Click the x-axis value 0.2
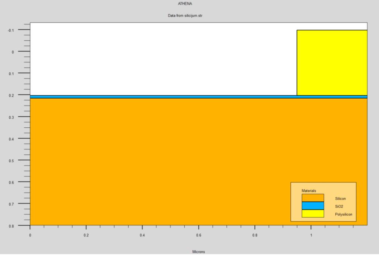Viewport: 379px width, 255px height. (86, 235)
